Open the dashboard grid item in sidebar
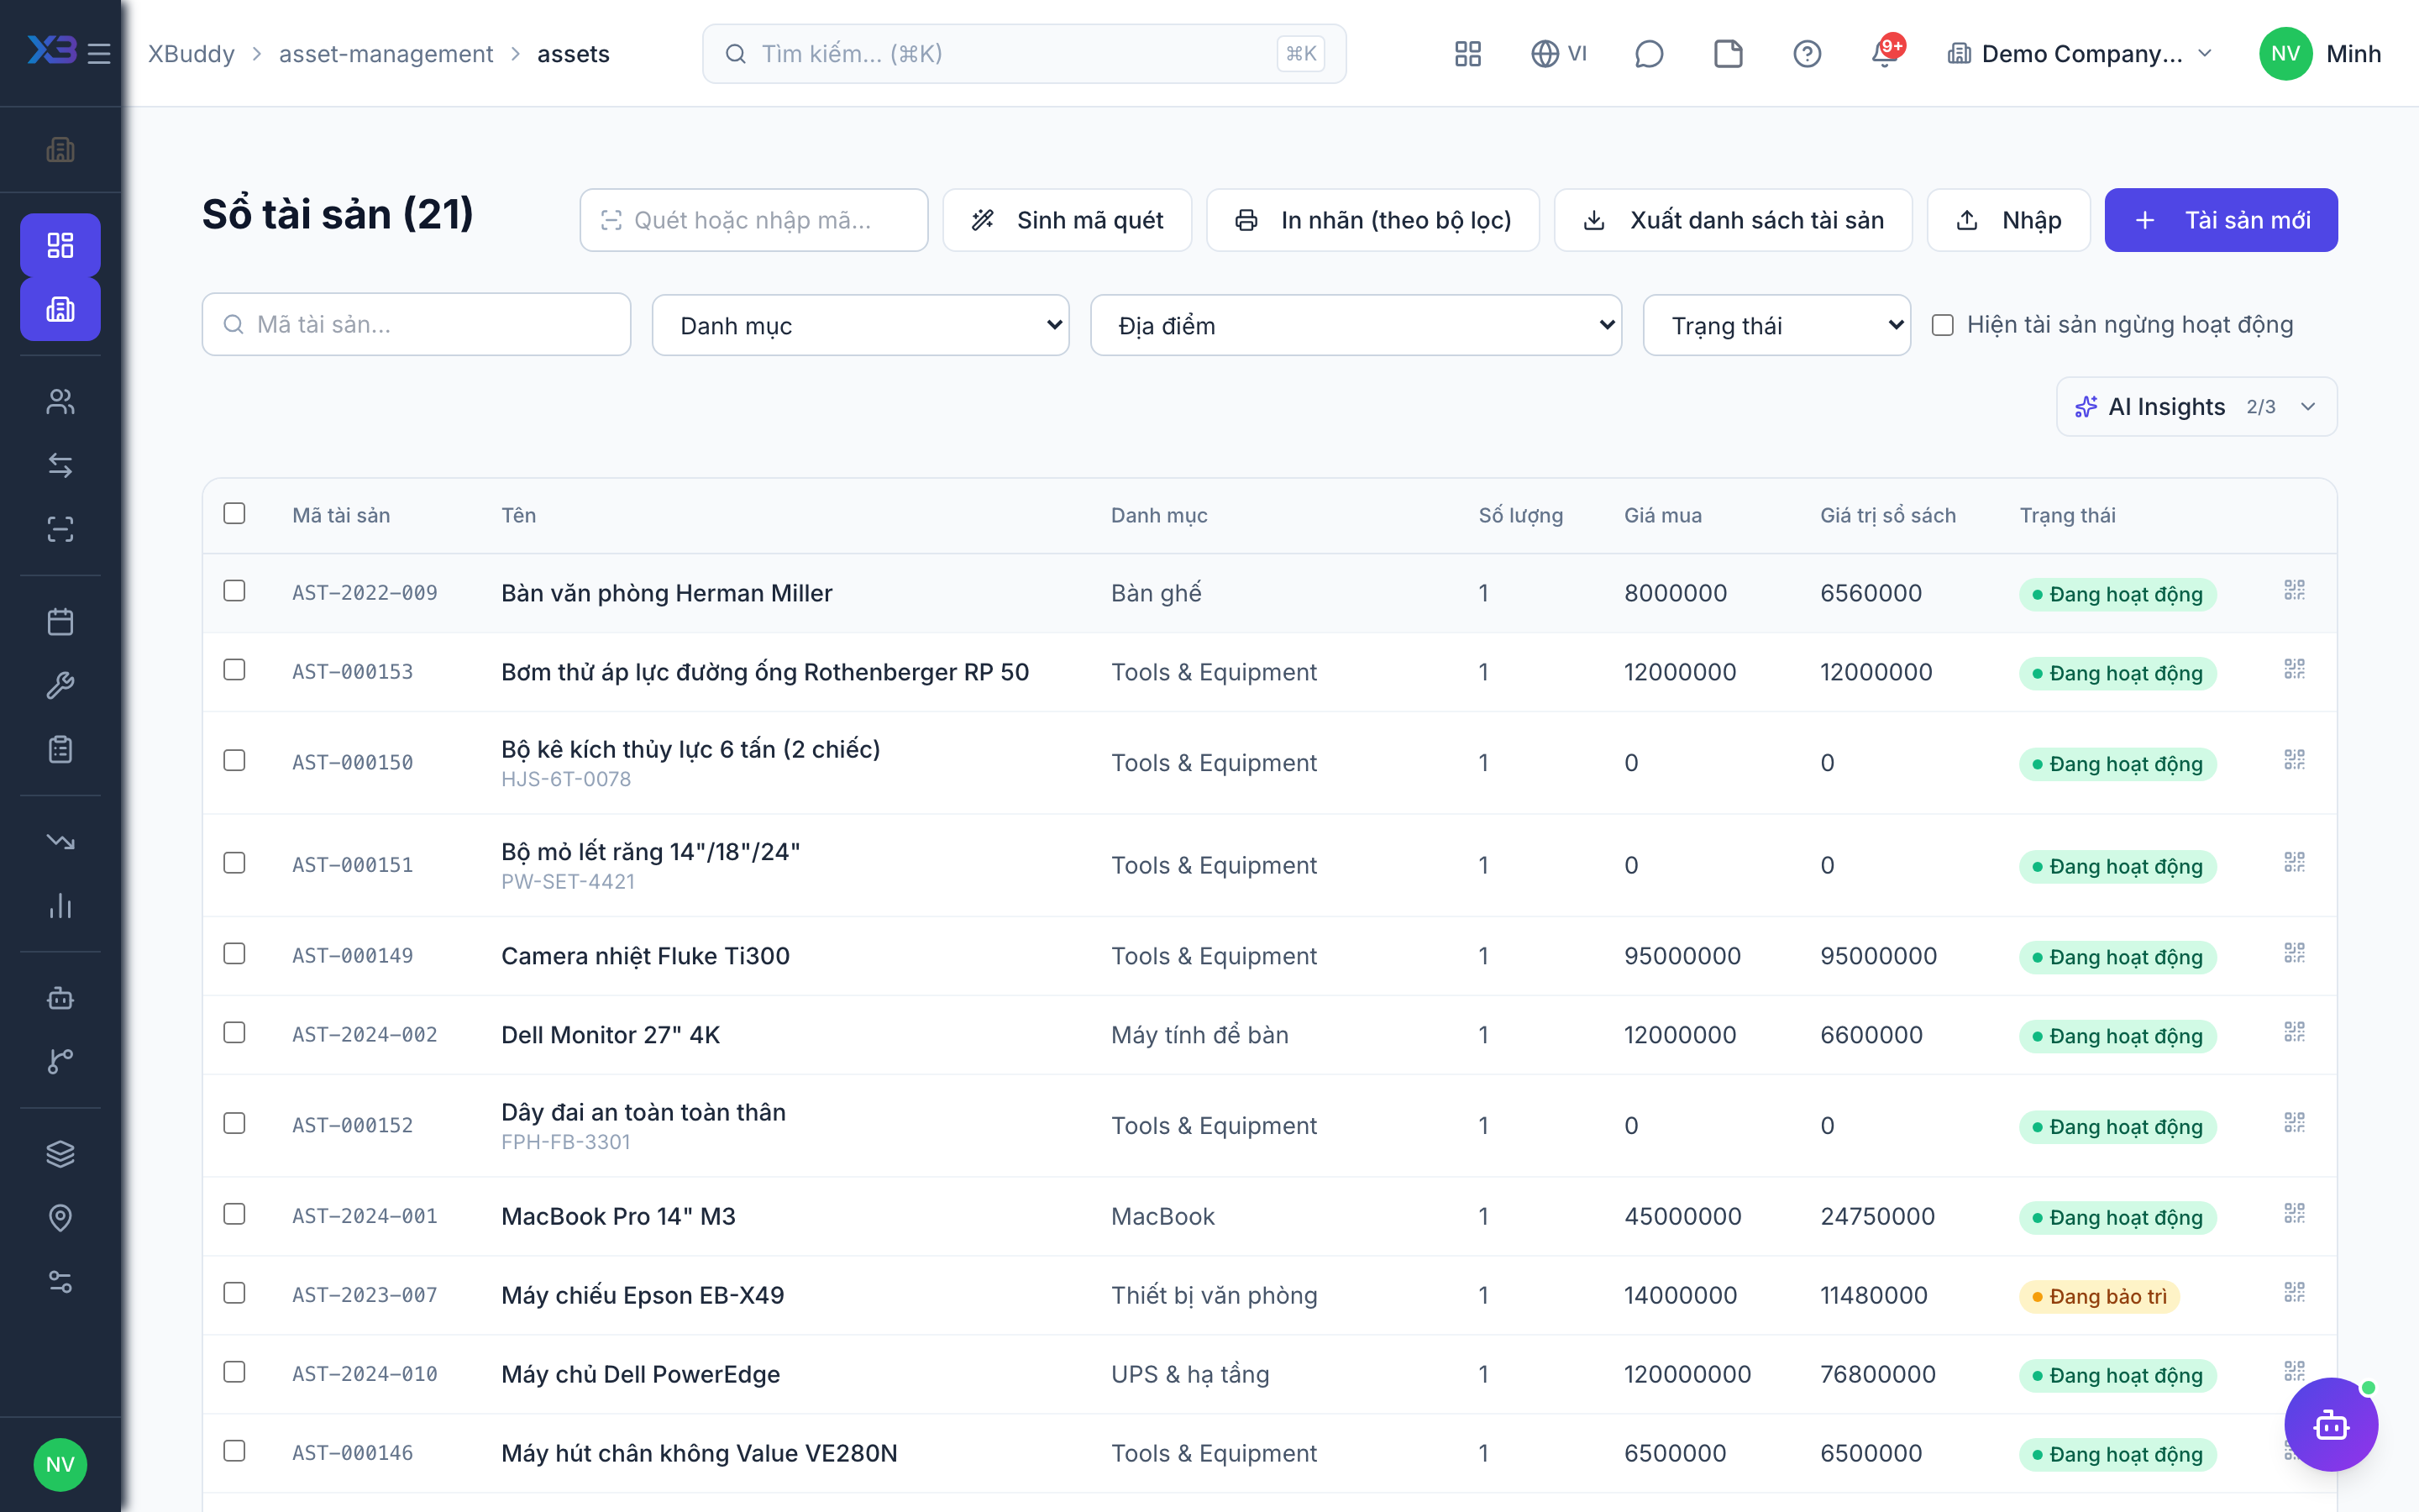 tap(60, 245)
